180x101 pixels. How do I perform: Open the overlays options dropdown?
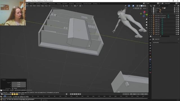135,6
